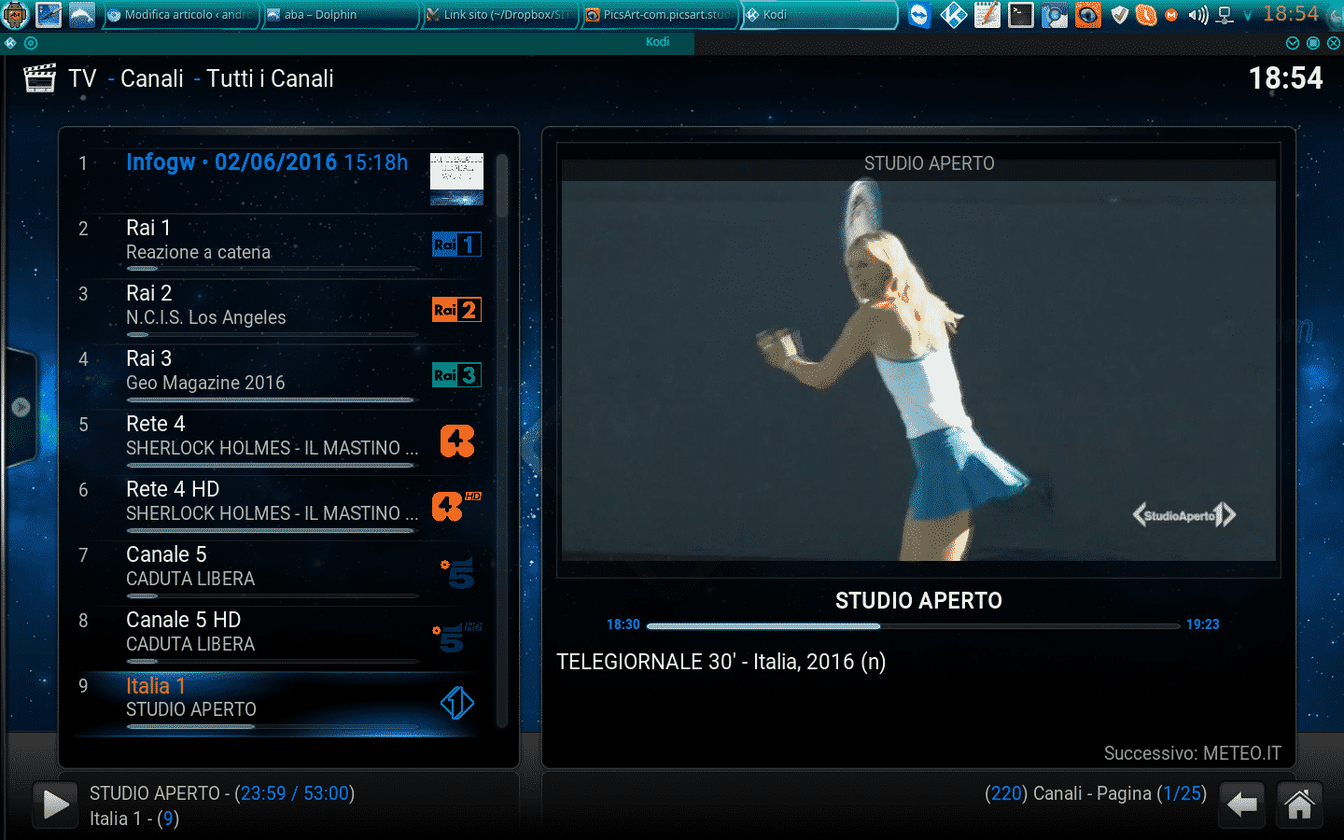The height and width of the screenshot is (840, 1344).
Task: Click the desktop switcher panel icon
Action: [x=49, y=15]
